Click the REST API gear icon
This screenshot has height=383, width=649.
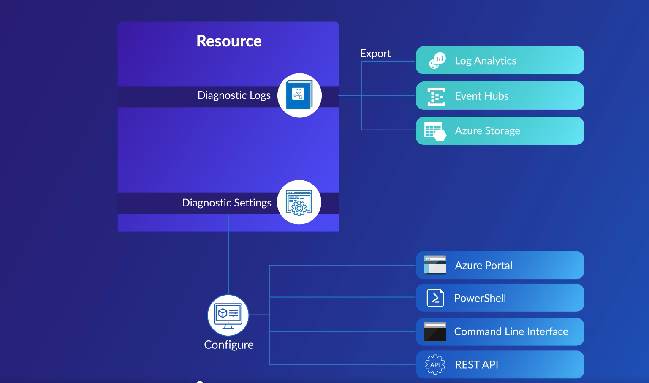point(435,364)
